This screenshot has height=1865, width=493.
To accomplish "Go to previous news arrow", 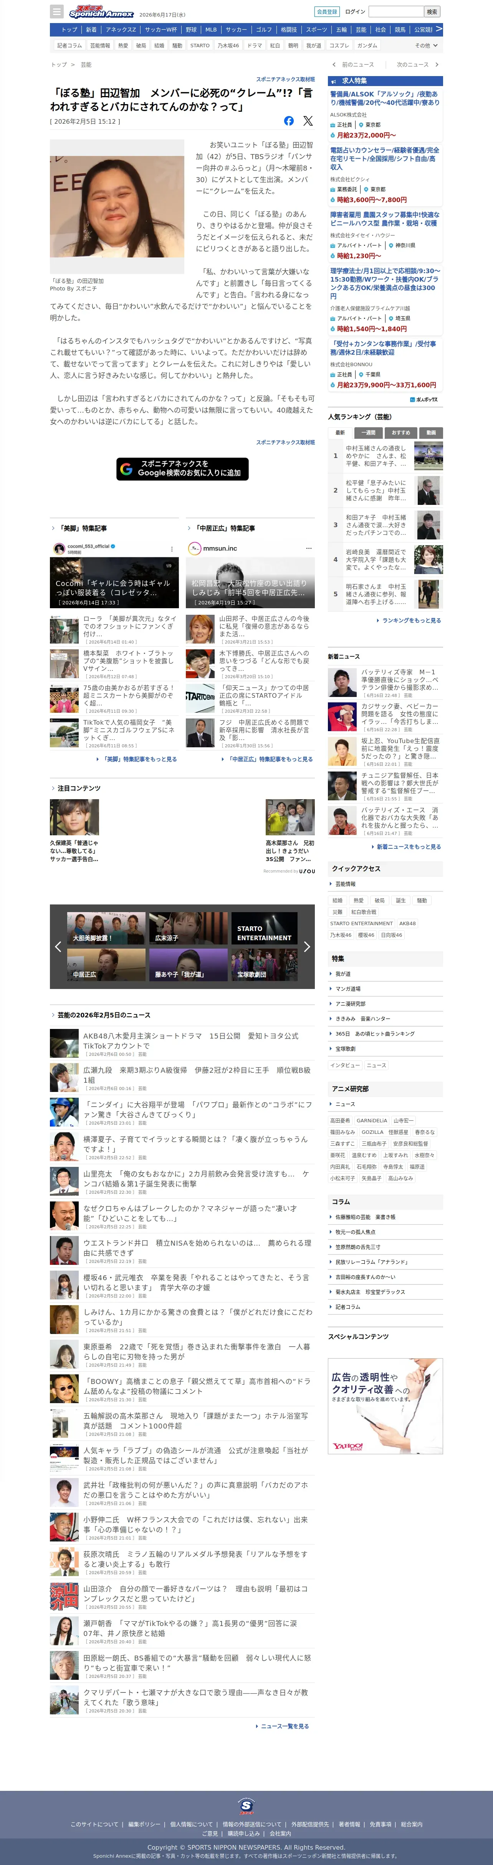I will pos(334,65).
